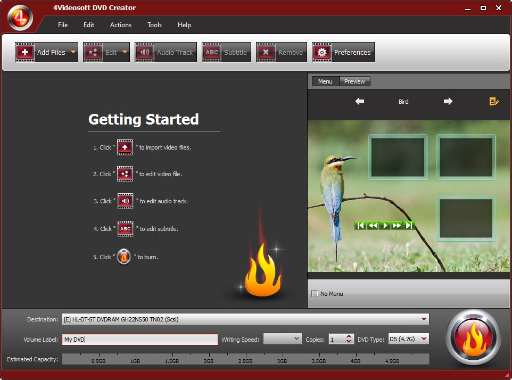Image resolution: width=512 pixels, height=380 pixels.
Task: Click the Volume Label text field
Action: (140, 339)
